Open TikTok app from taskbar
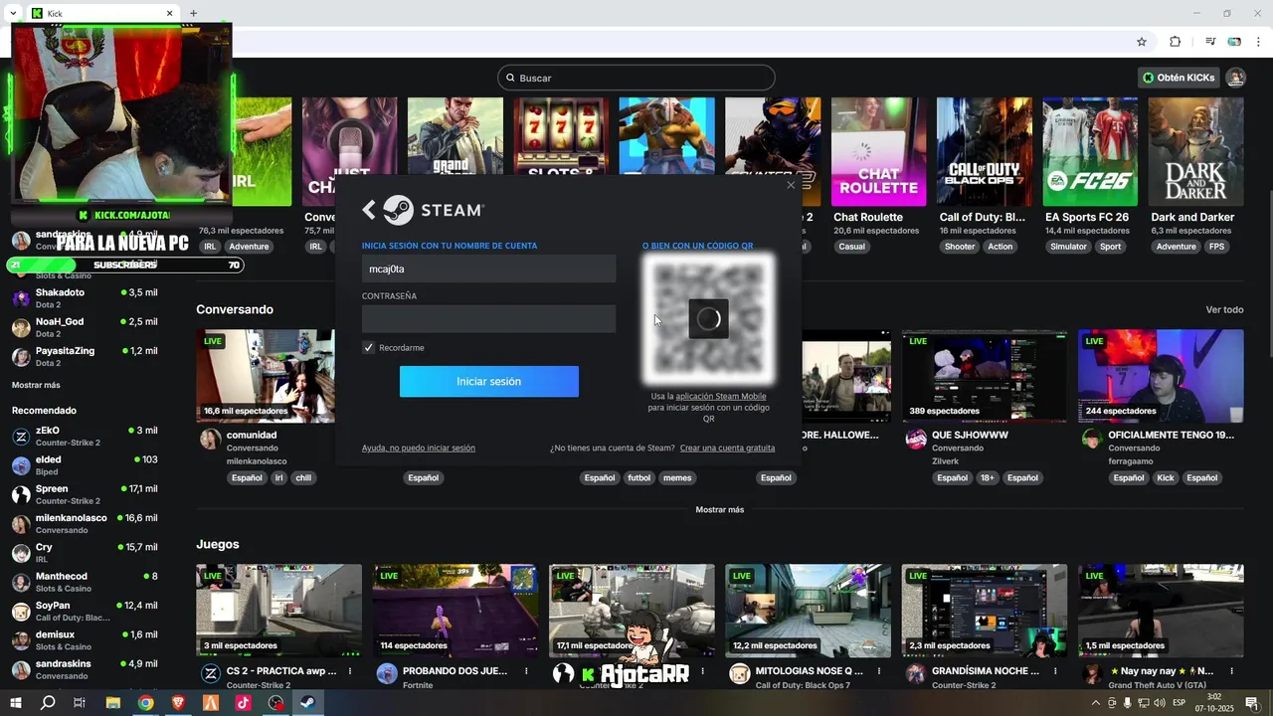Viewport: 1273px width, 716px height. tap(243, 703)
